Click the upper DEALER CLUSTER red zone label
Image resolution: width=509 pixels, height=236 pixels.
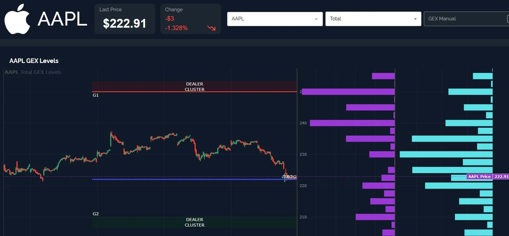pyautogui.click(x=195, y=87)
